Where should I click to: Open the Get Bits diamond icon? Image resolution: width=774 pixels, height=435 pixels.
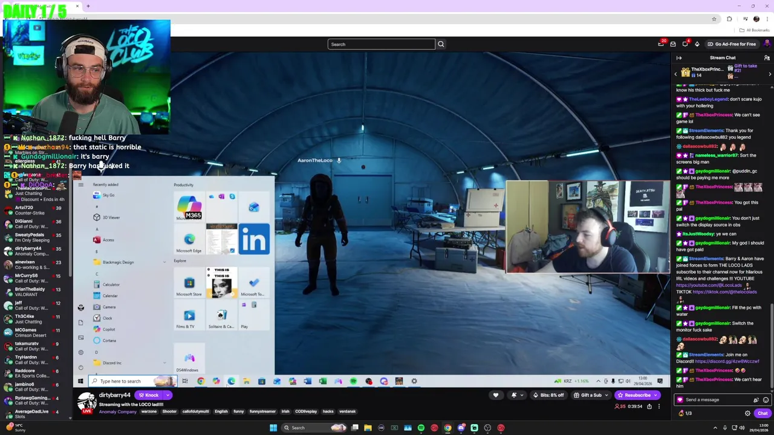(x=697, y=44)
